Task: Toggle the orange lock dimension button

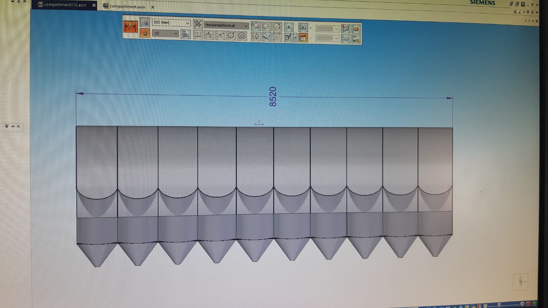Action: (x=145, y=33)
